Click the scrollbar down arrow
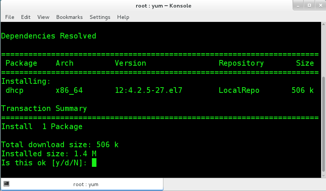The height and width of the screenshot is (191, 326). pyautogui.click(x=323, y=176)
